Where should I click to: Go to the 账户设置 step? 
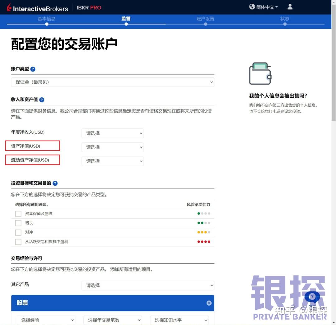(x=205, y=19)
